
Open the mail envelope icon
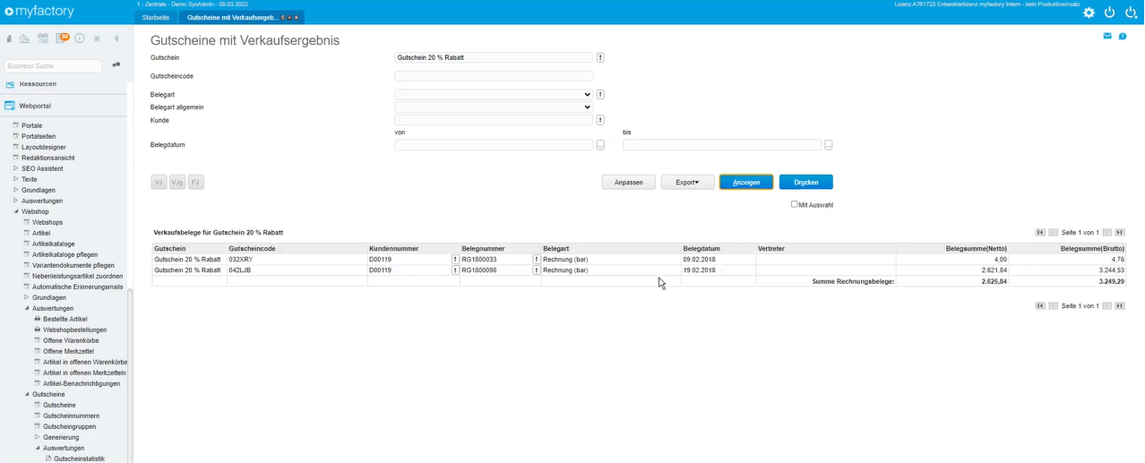[1107, 37]
